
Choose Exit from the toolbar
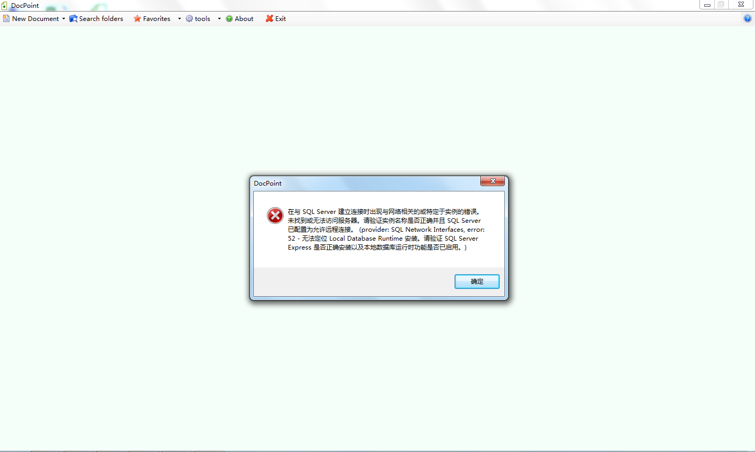[x=281, y=18]
